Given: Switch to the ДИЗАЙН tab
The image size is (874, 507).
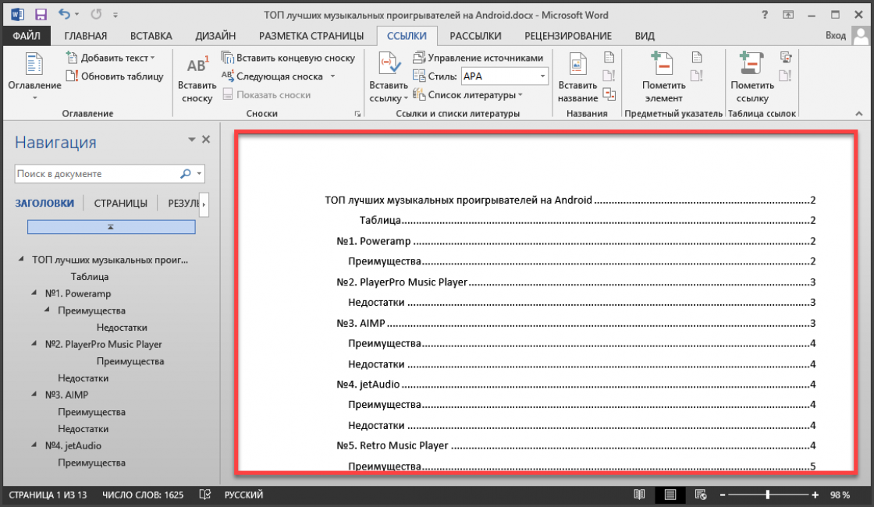Looking at the screenshot, I should click(x=215, y=36).
